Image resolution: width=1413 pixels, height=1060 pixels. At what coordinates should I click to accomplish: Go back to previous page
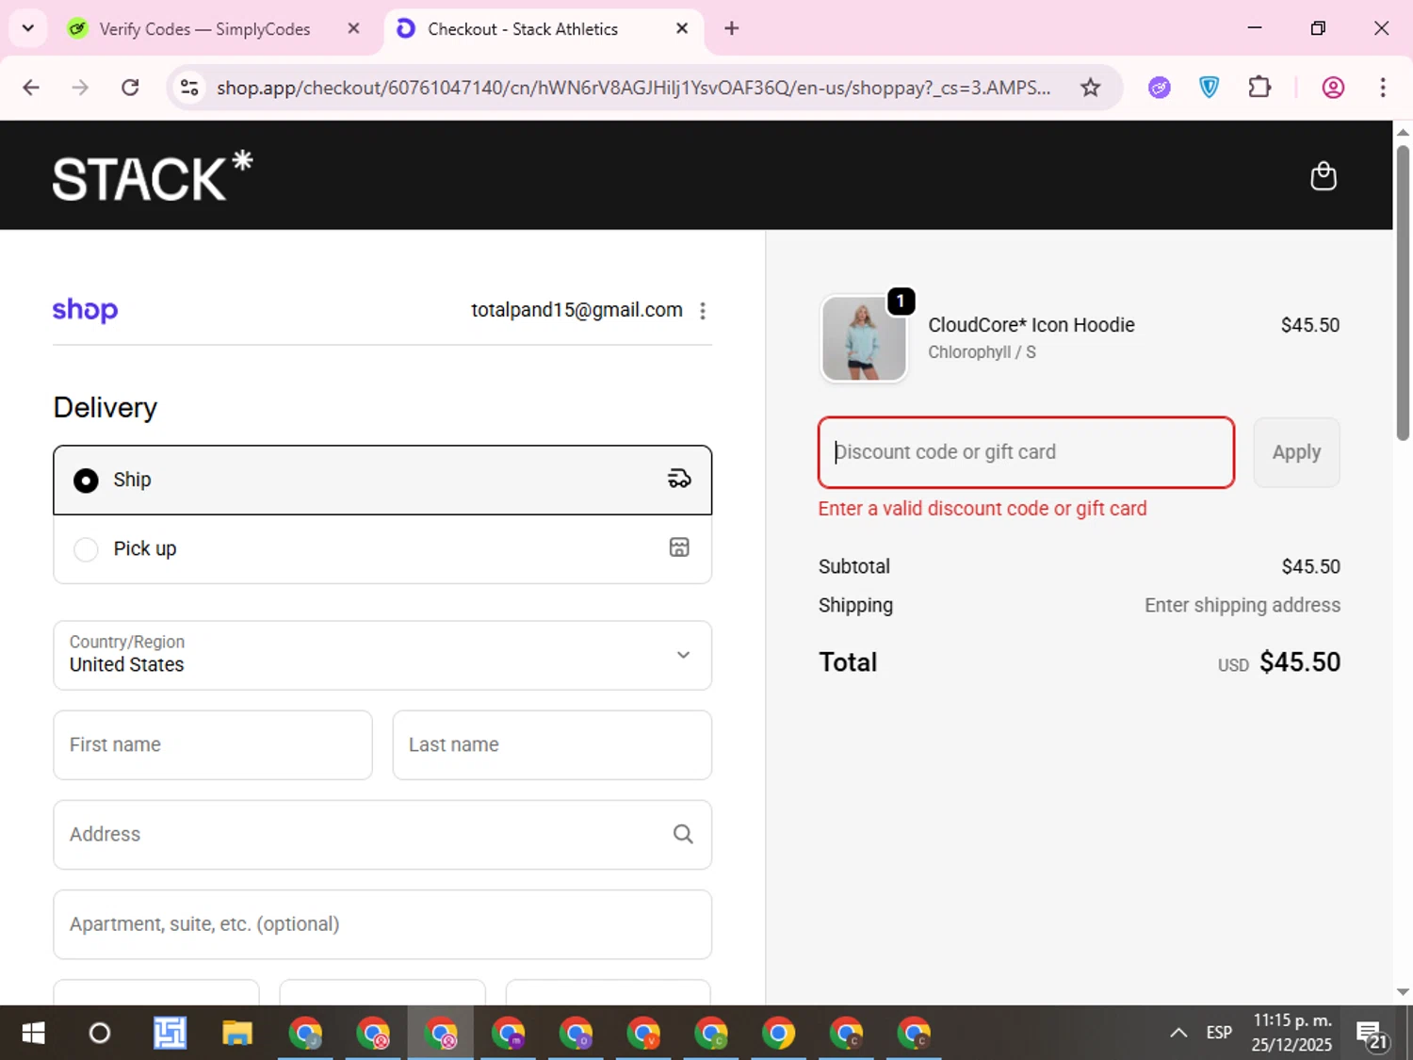click(31, 88)
